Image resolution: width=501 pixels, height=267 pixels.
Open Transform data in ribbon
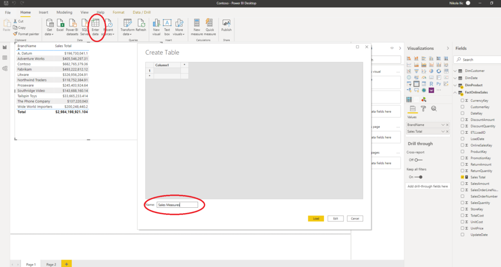[x=127, y=27]
